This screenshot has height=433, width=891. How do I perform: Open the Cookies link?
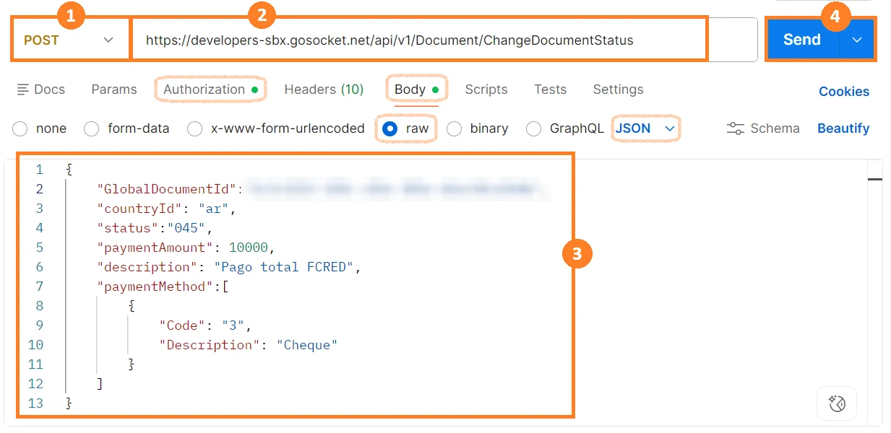point(844,92)
